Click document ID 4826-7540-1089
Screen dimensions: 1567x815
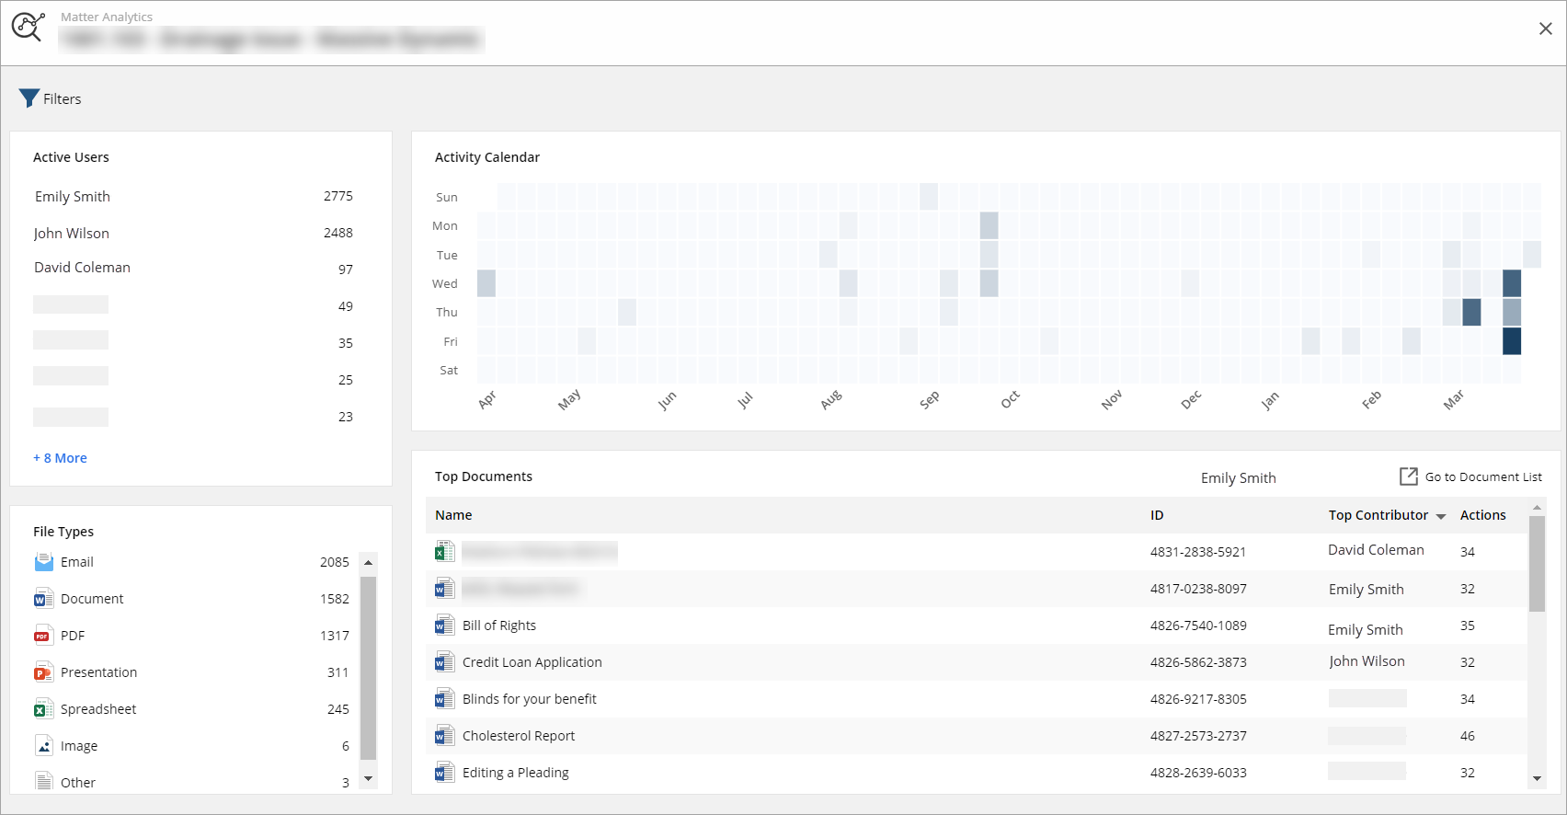(1198, 626)
